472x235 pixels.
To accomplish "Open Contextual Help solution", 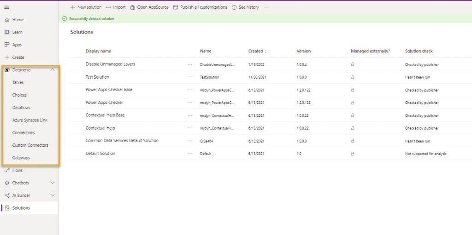I will [100, 128].
